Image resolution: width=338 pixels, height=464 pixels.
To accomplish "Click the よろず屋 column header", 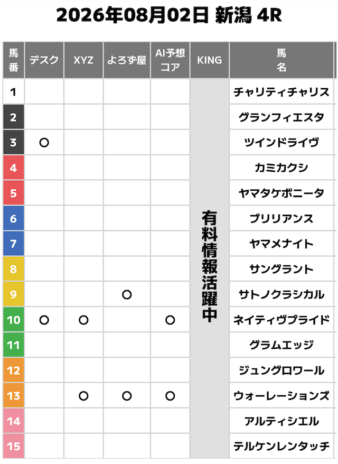I will (127, 60).
